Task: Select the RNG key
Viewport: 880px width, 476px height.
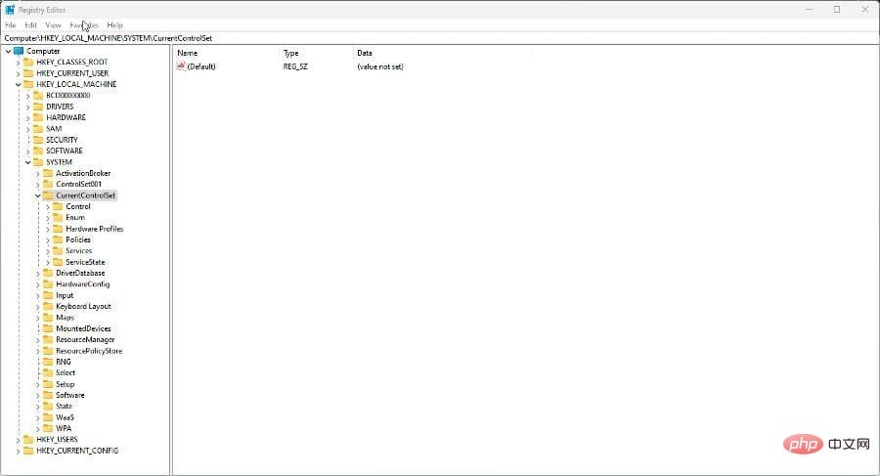Action: pyautogui.click(x=64, y=362)
